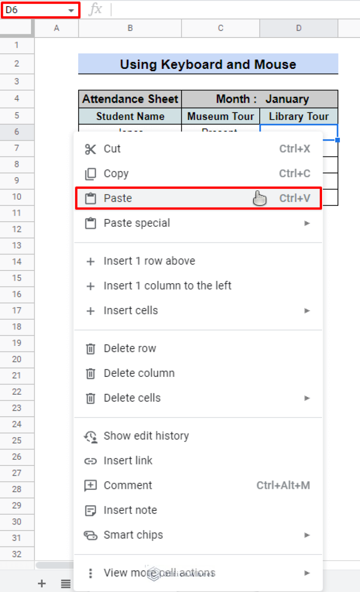
Task: Click the plus icon to add a sheet
Action: point(42,583)
